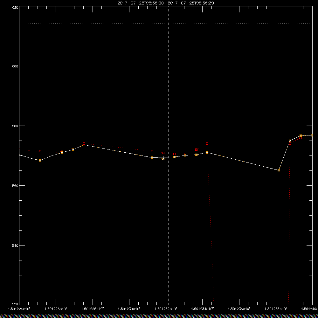Click the left dashed vertical cursor line
318x318 pixels.
(158, 155)
